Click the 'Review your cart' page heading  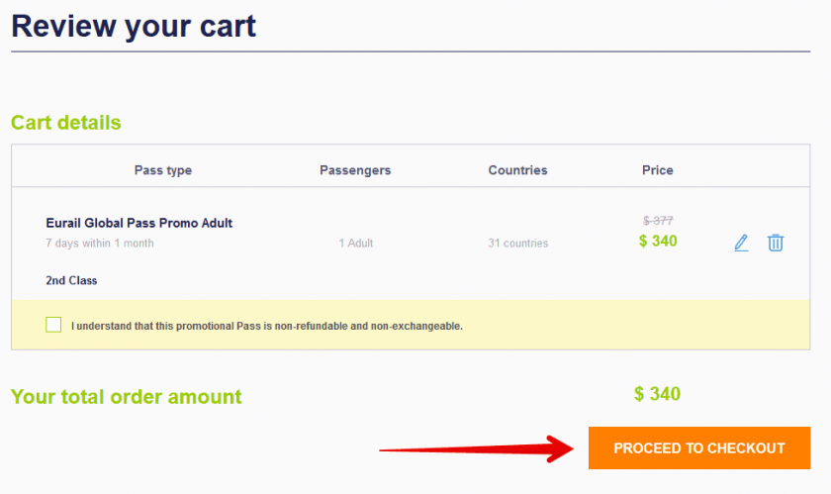tap(134, 26)
